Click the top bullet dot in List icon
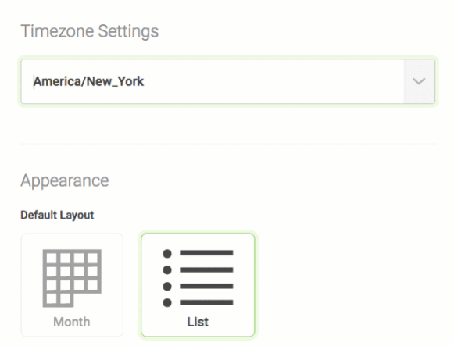Screen dimensions: 454x346 point(167,253)
